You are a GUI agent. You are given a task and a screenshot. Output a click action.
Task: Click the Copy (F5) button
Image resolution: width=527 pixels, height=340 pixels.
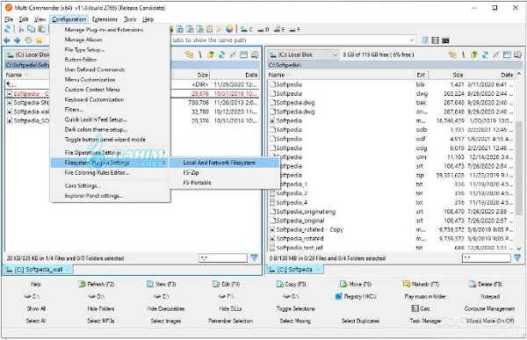click(x=291, y=284)
